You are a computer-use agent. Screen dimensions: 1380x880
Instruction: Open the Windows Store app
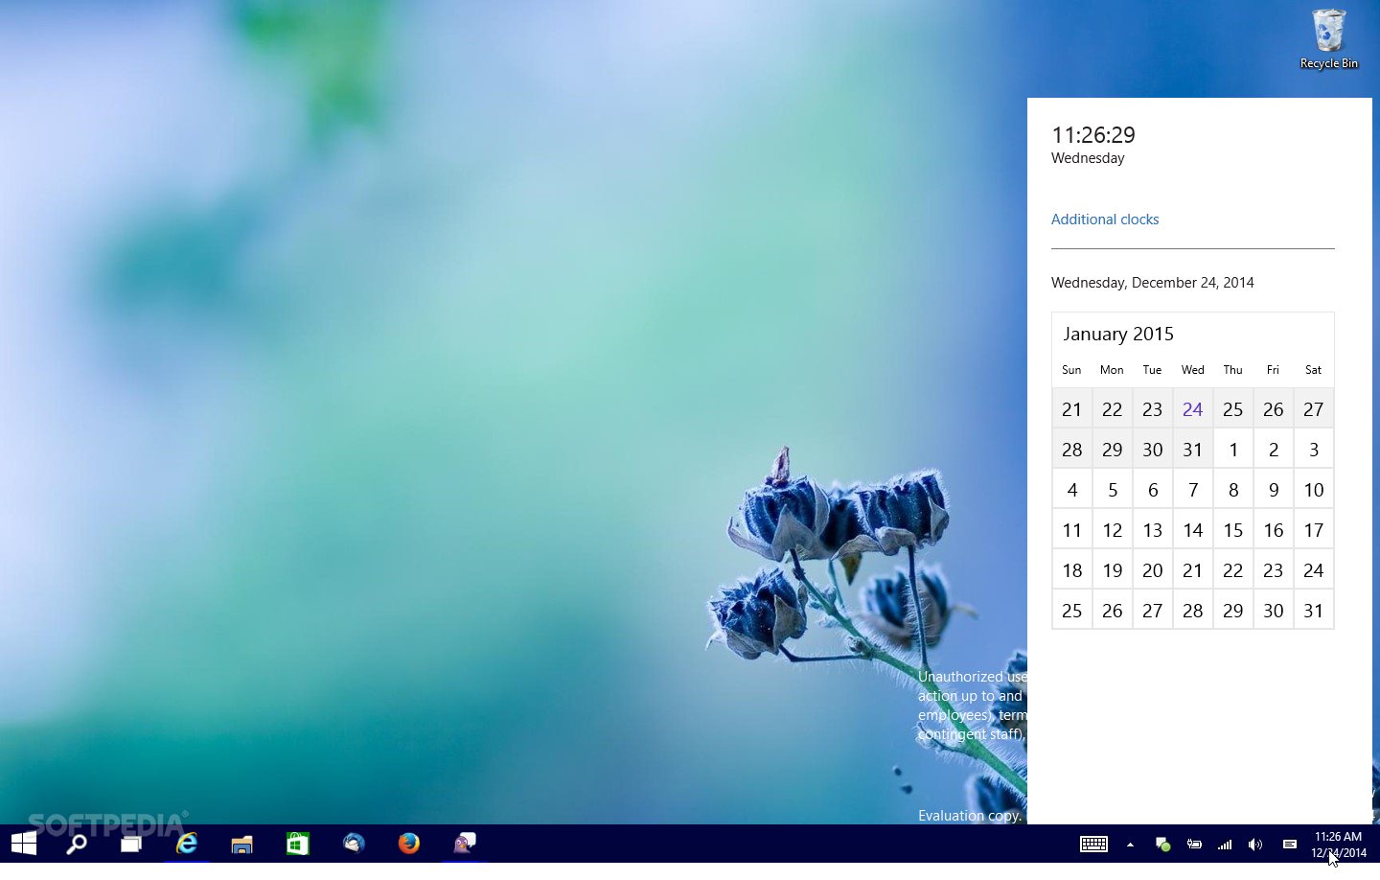[x=297, y=844]
